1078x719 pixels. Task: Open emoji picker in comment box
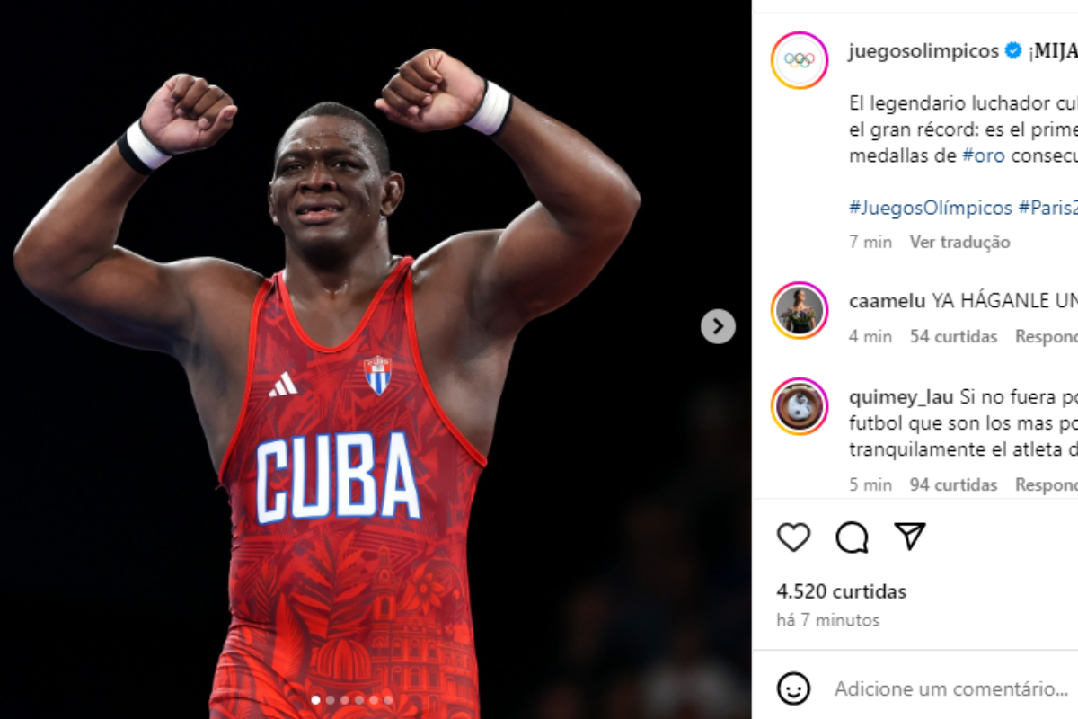793,689
